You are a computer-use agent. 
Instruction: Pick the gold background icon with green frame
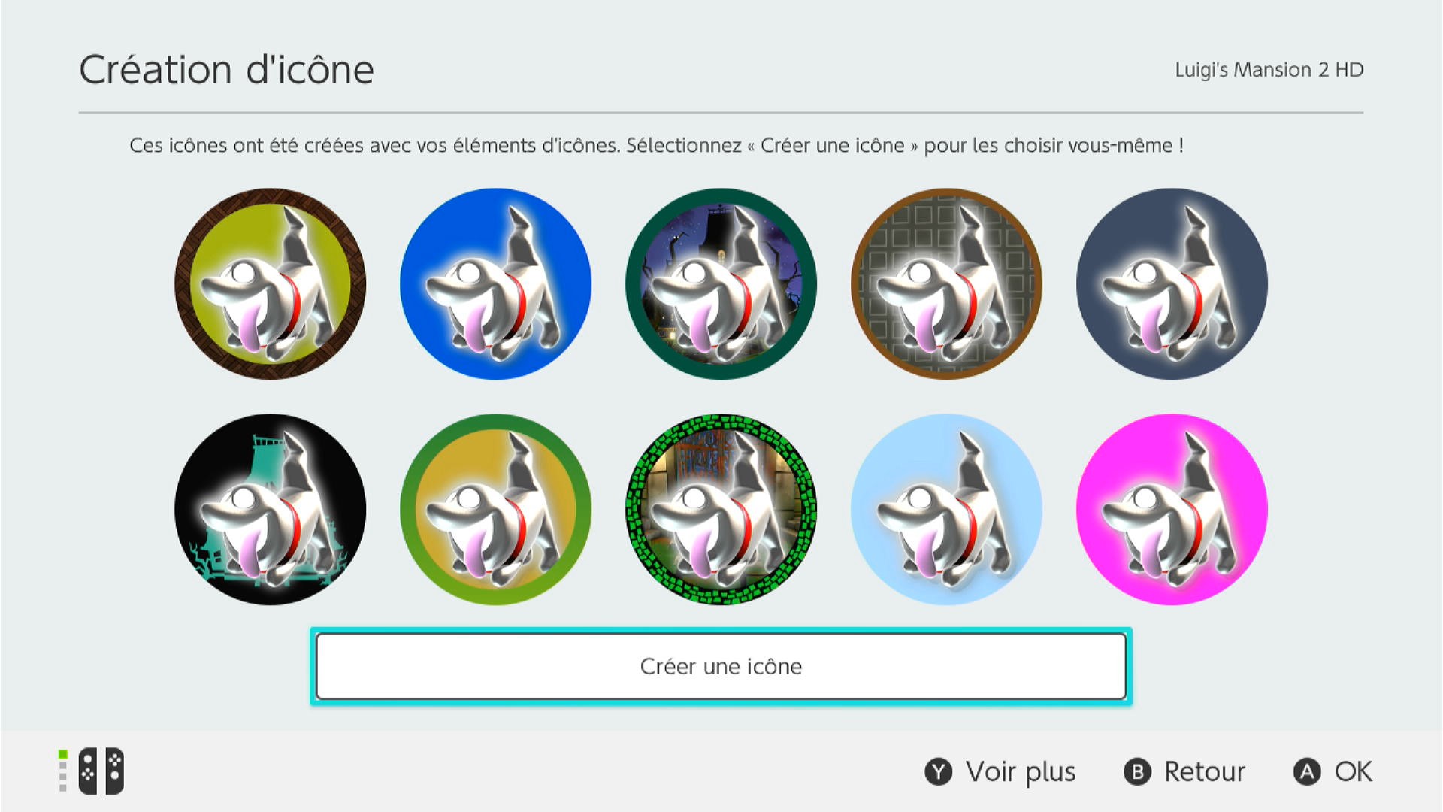pyautogui.click(x=496, y=510)
